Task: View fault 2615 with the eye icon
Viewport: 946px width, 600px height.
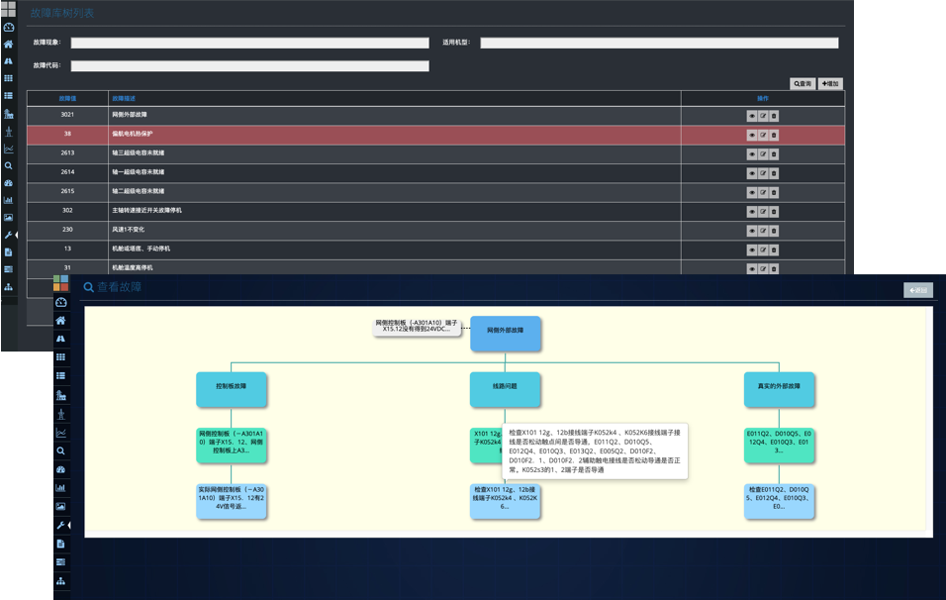Action: tap(752, 192)
